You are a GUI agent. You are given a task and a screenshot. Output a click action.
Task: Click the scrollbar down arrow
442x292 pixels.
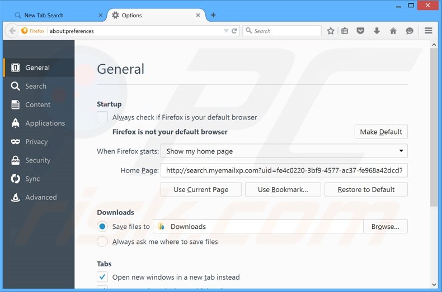click(x=434, y=285)
